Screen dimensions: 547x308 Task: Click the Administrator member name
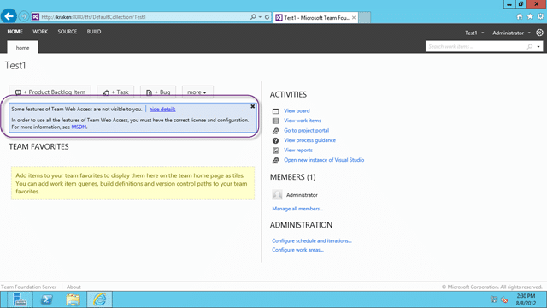(x=302, y=195)
